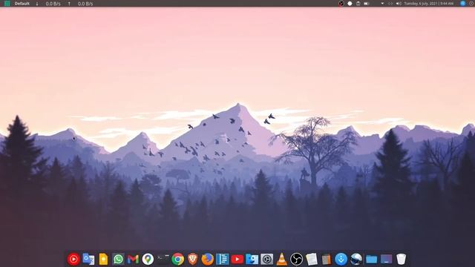Open Google Maps from the dock

click(148, 259)
